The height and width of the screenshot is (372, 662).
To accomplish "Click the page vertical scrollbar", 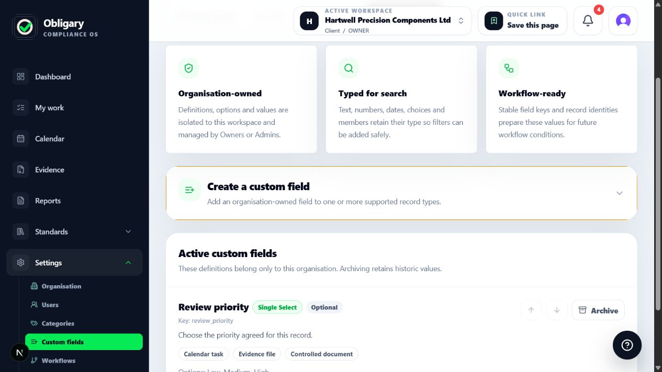I will click(x=658, y=209).
